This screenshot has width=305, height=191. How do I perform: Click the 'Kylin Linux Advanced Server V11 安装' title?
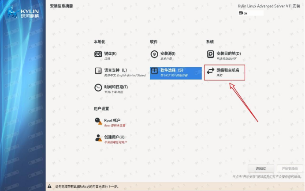(269, 6)
